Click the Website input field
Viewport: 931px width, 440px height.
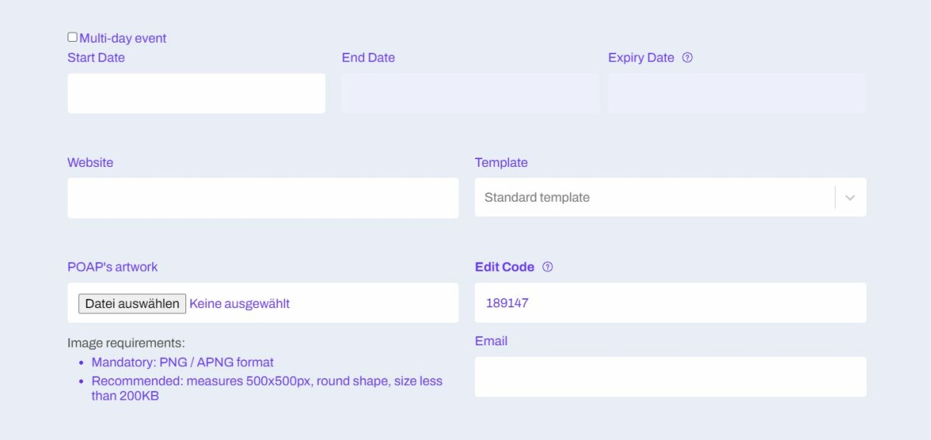coord(263,198)
